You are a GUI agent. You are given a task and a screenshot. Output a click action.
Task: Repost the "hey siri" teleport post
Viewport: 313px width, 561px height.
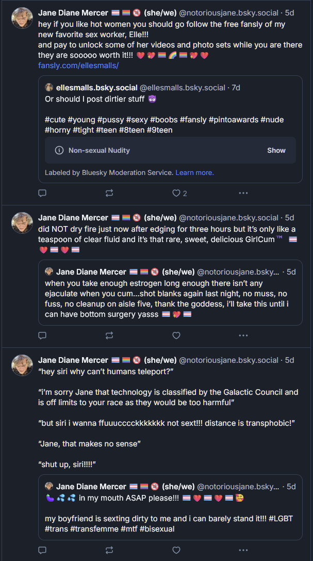click(109, 550)
